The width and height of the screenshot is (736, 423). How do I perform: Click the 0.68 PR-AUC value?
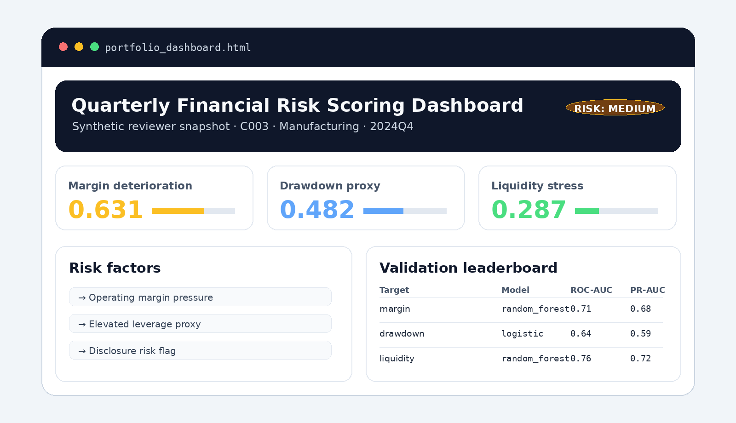click(640, 309)
